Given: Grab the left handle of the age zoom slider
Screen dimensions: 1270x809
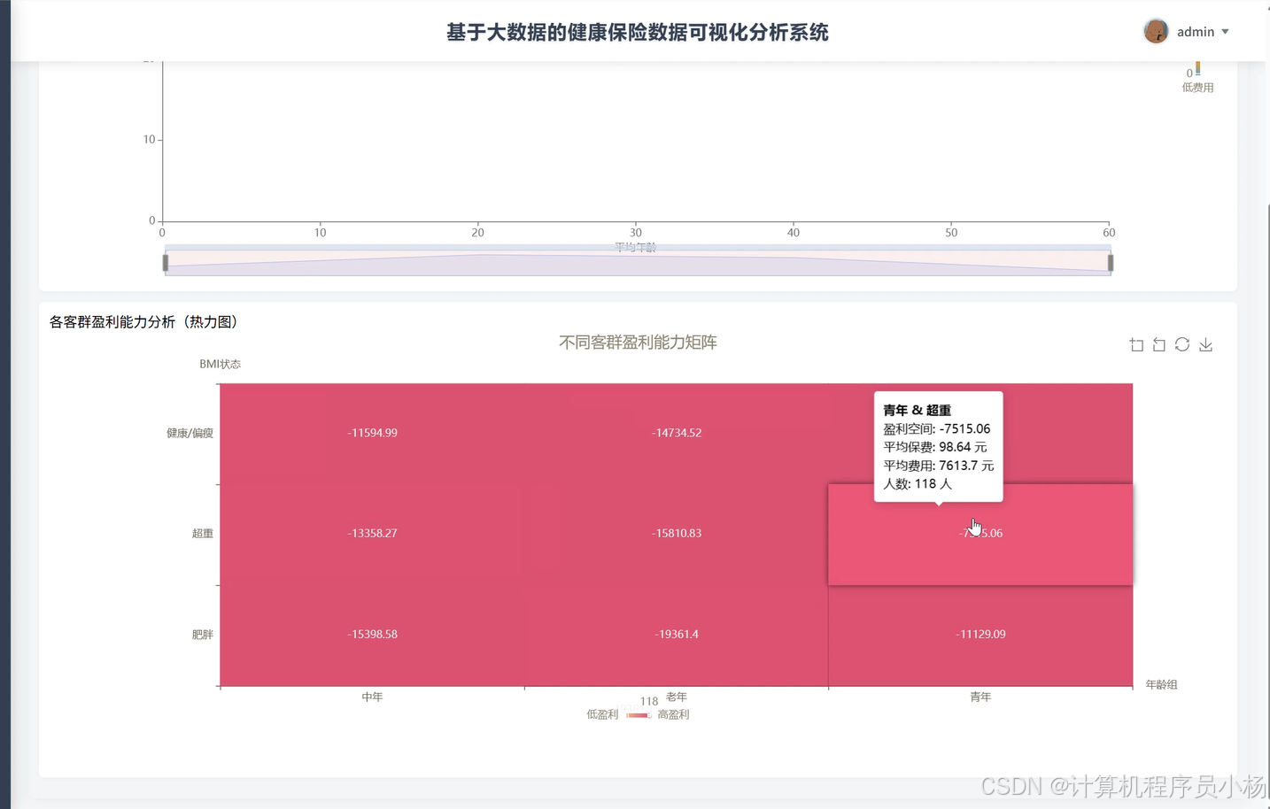Looking at the screenshot, I should point(166,263).
